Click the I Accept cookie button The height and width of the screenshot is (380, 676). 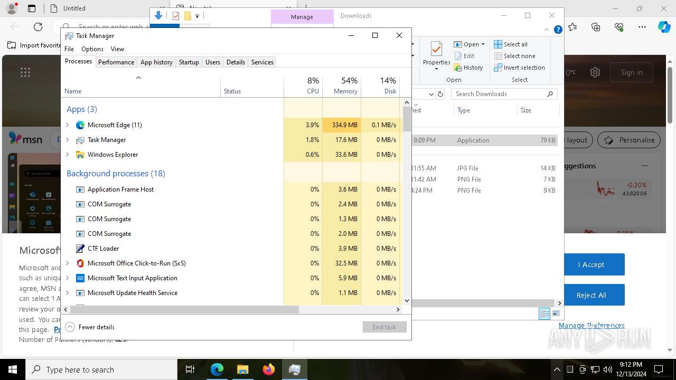tap(591, 264)
